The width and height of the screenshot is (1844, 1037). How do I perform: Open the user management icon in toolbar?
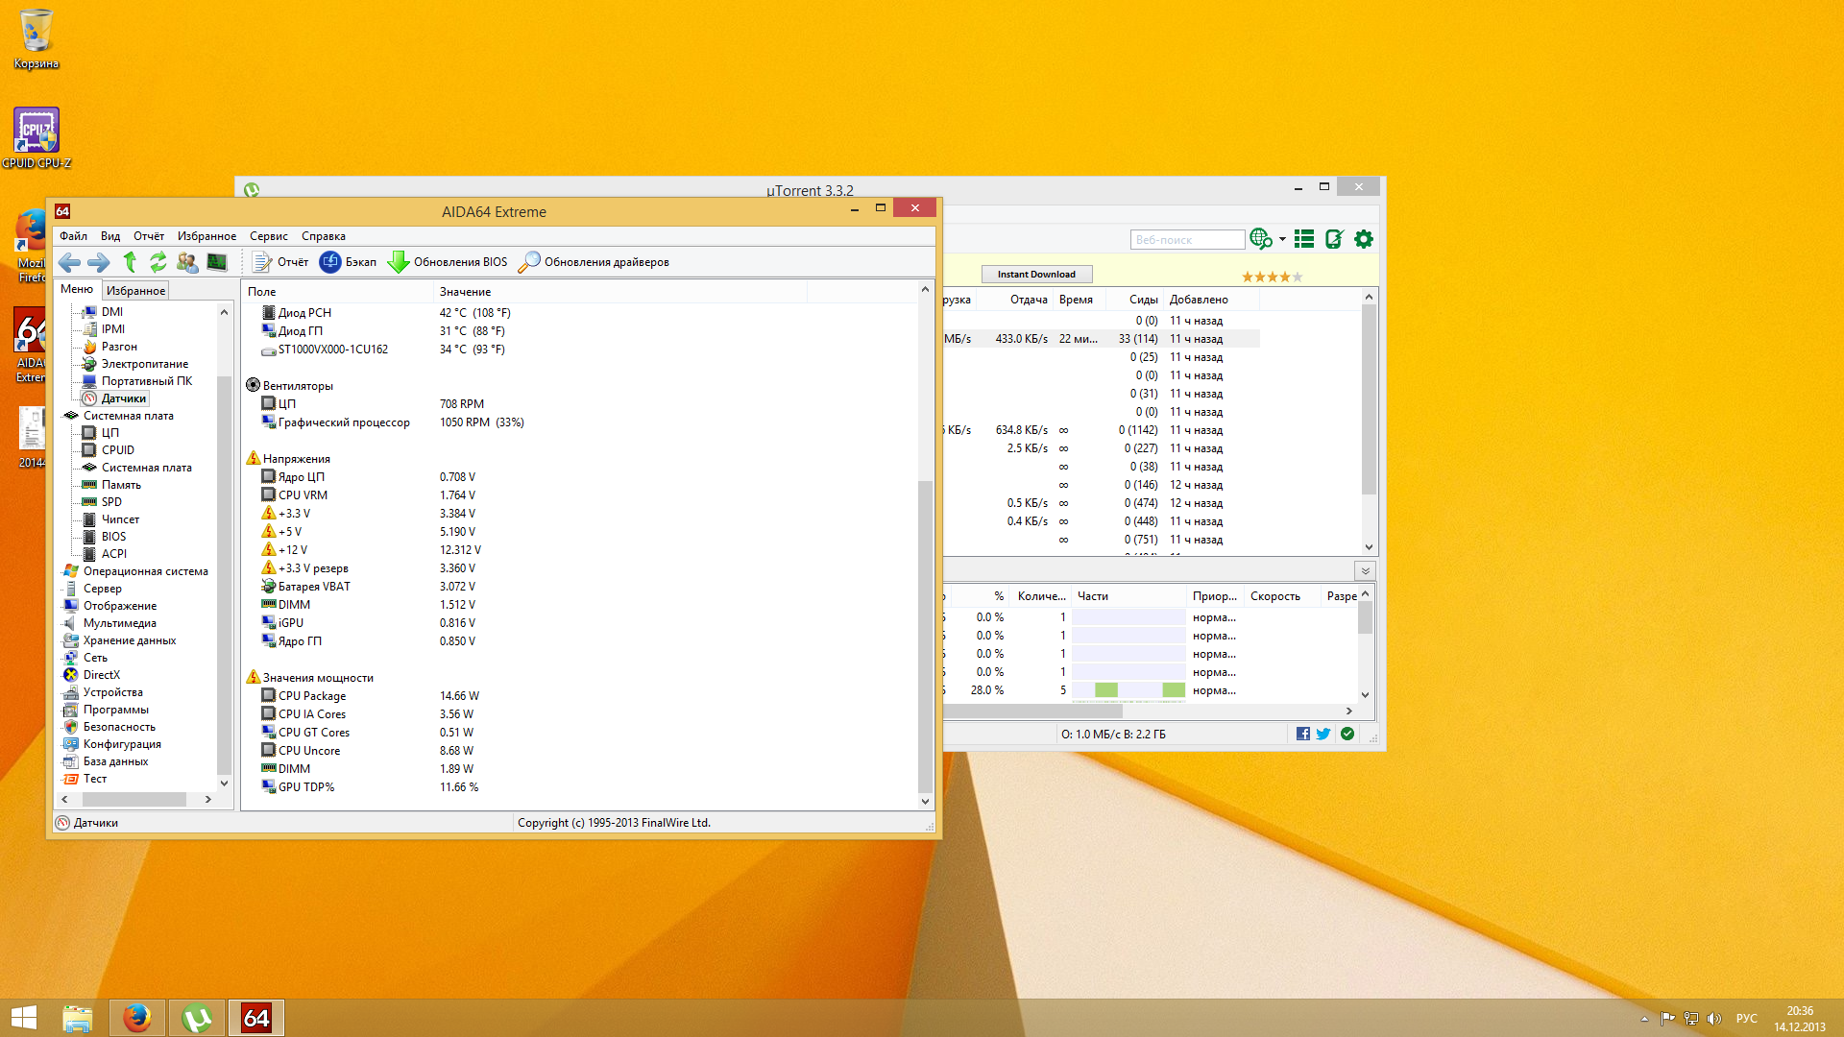tap(187, 262)
